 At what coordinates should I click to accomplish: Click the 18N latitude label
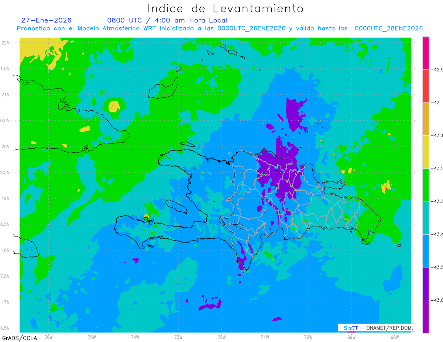point(6,250)
